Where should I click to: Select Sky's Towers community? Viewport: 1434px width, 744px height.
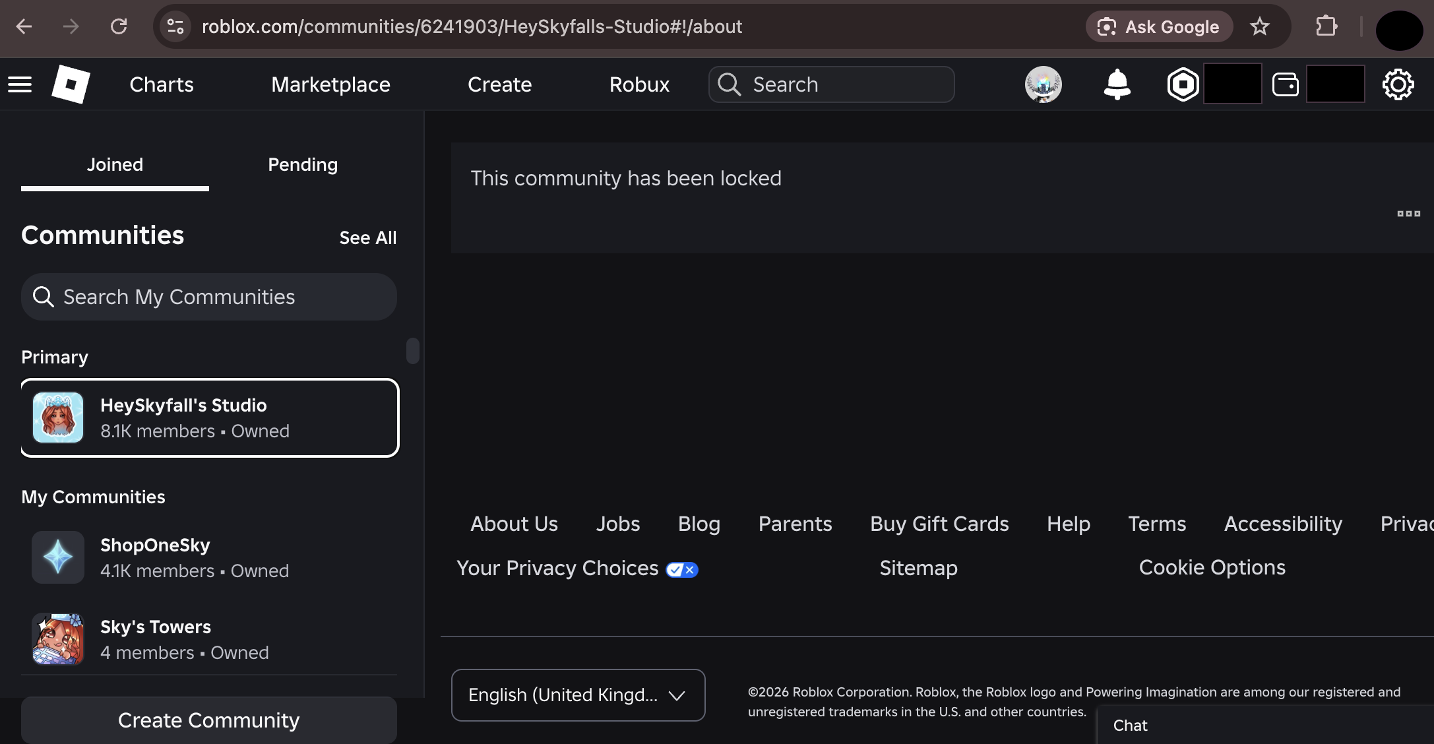click(210, 639)
